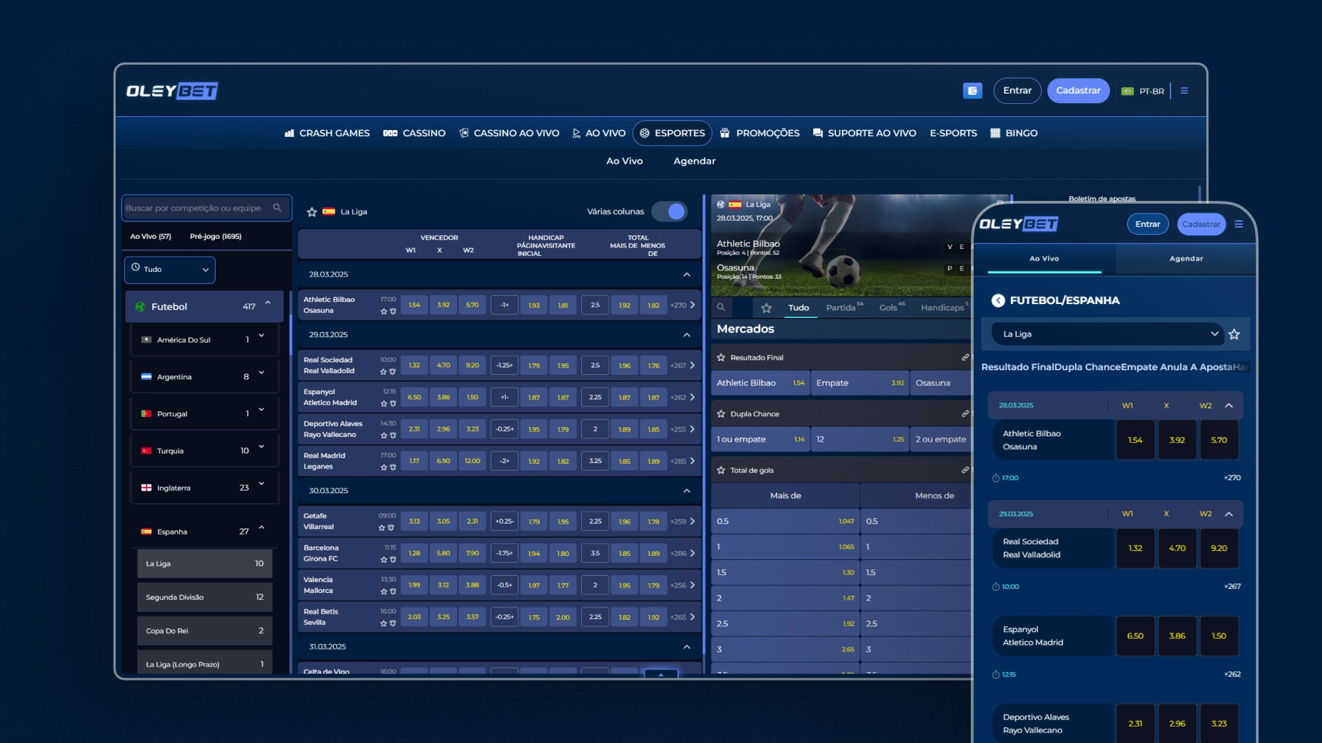The width and height of the screenshot is (1322, 743).
Task: Click the link icon on the Dupla Chance market
Action: [x=965, y=413]
